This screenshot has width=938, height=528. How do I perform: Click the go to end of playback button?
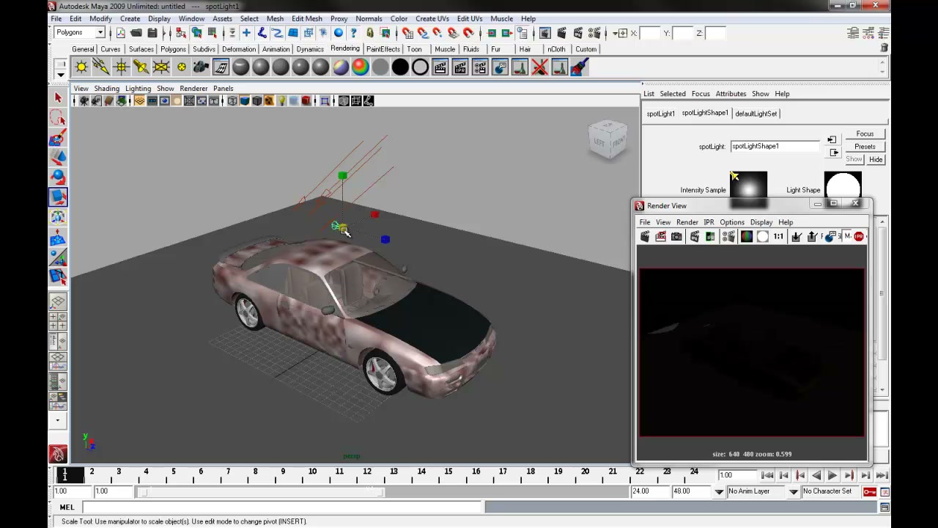[x=882, y=476]
